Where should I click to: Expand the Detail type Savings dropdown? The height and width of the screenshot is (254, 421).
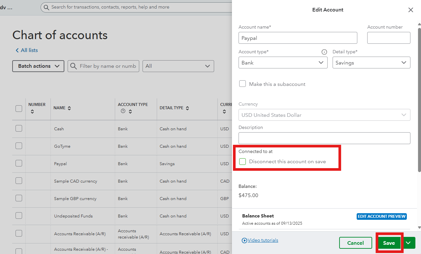[x=371, y=63]
